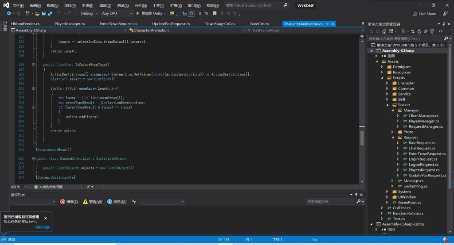Screen dimensions: 454x245
Task: Collapse all in Solution Explorer
Action: coord(426,31)
